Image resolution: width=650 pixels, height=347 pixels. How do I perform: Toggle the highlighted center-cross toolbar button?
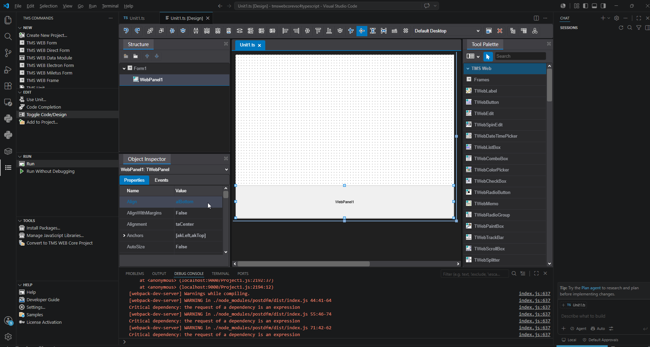(x=362, y=31)
